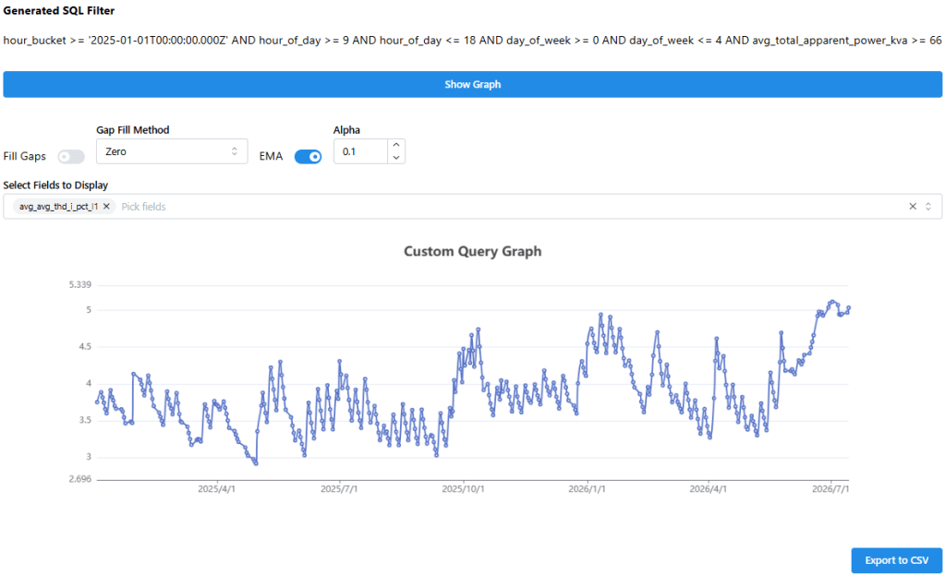This screenshot has width=945, height=575.
Task: Click the 2026/7/1 x-axis date label
Action: [x=830, y=489]
